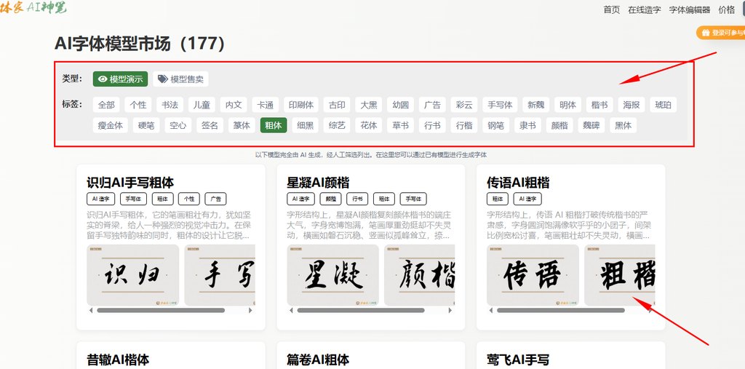The width and height of the screenshot is (745, 369).
Task: Filter by the 手写体 tag in the filter bar
Action: pos(500,105)
